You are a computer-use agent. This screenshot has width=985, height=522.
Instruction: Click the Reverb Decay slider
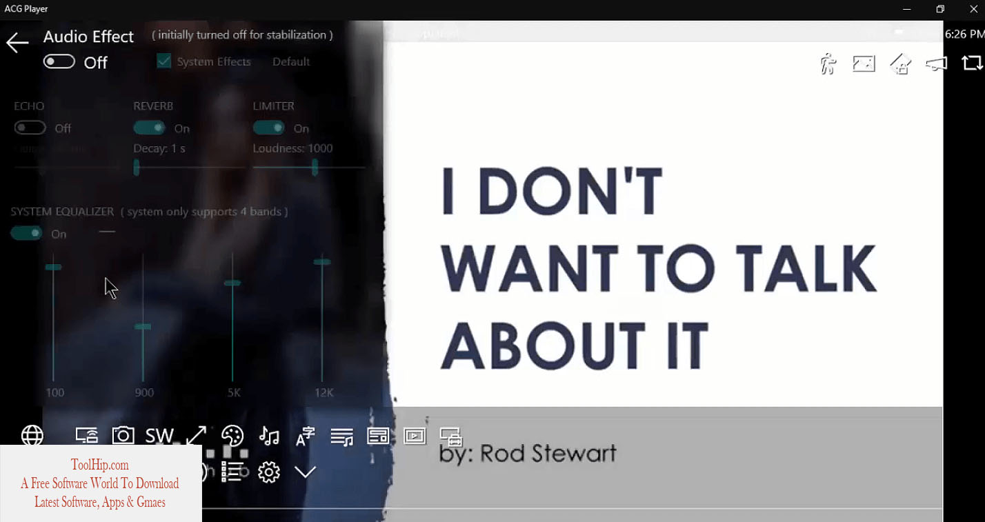(189, 167)
